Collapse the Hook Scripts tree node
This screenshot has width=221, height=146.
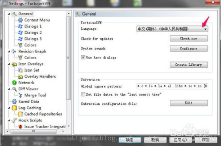tap(9, 121)
